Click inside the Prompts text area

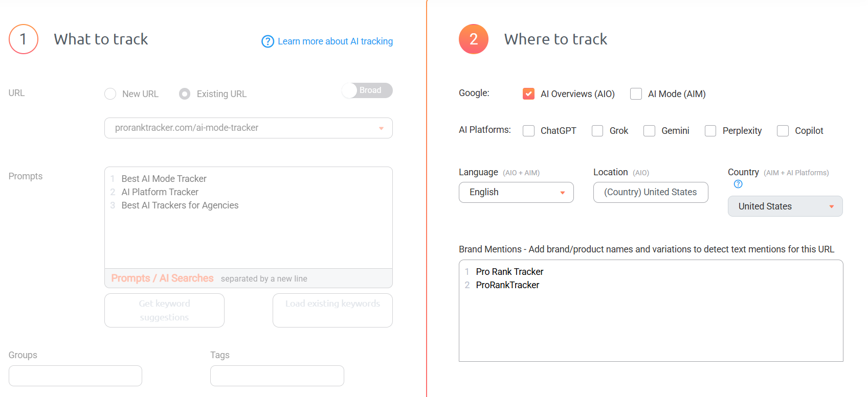(249, 218)
